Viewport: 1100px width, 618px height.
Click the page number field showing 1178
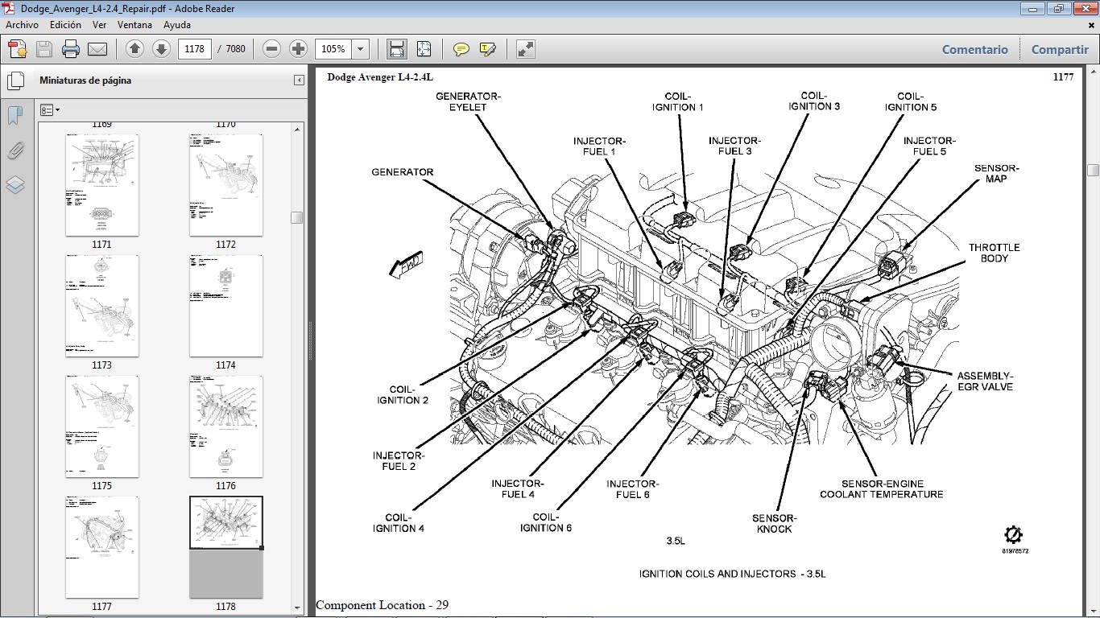[x=194, y=49]
